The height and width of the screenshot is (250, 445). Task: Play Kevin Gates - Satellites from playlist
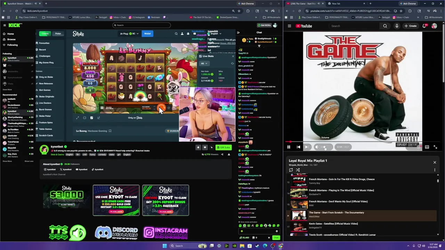pyautogui.click(x=362, y=227)
